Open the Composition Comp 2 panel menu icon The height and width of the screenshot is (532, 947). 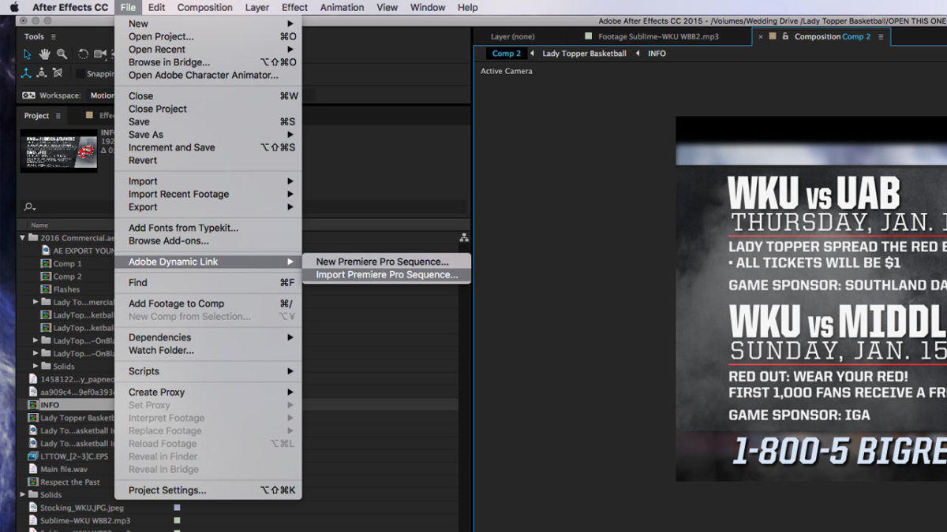881,37
